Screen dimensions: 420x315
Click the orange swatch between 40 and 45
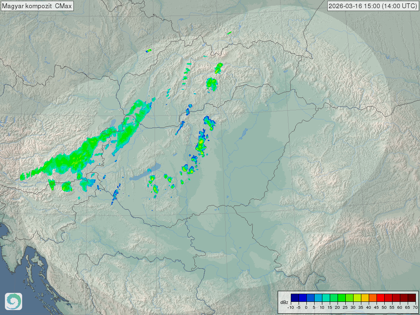[372, 298]
